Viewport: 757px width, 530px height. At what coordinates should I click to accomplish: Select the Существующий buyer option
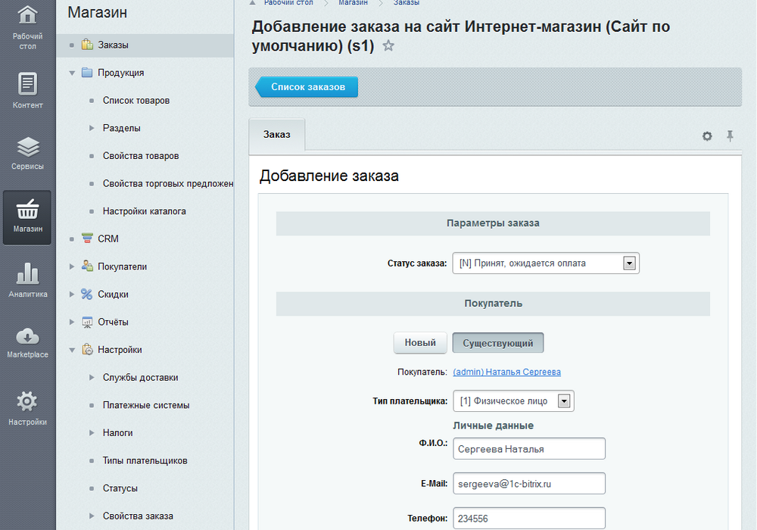(x=497, y=343)
